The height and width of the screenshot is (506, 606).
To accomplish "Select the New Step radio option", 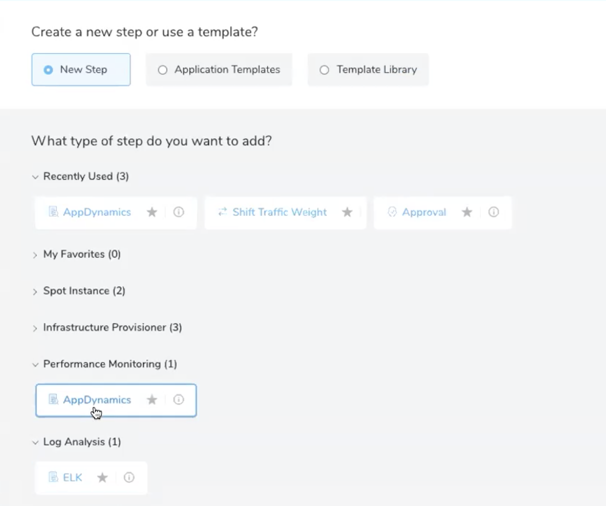I will tap(81, 69).
